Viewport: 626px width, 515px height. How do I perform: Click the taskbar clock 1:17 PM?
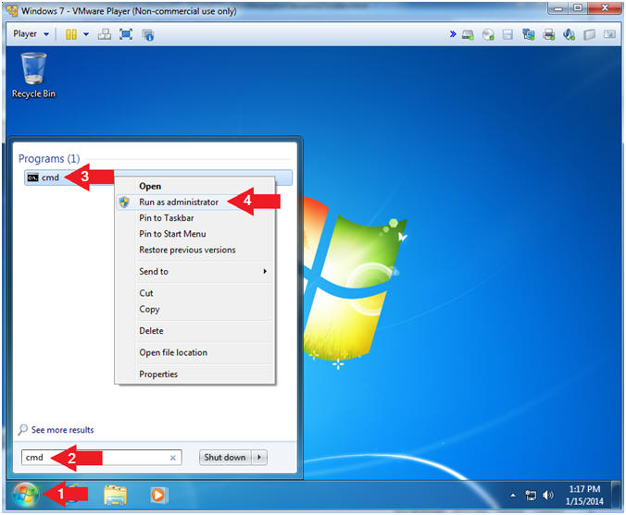pyautogui.click(x=584, y=495)
